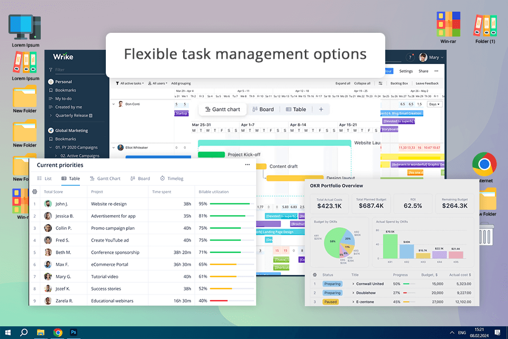Screen dimensions: 508x339
Task: Open the notification center icon
Action: click(497, 333)
